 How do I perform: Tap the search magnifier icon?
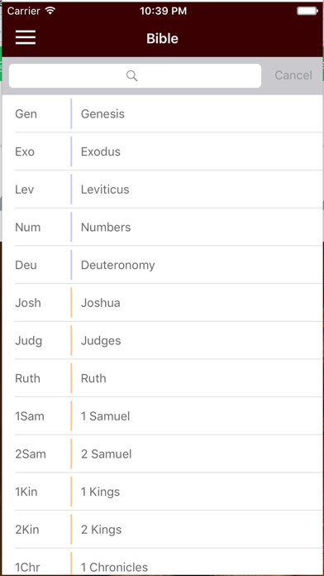[131, 75]
